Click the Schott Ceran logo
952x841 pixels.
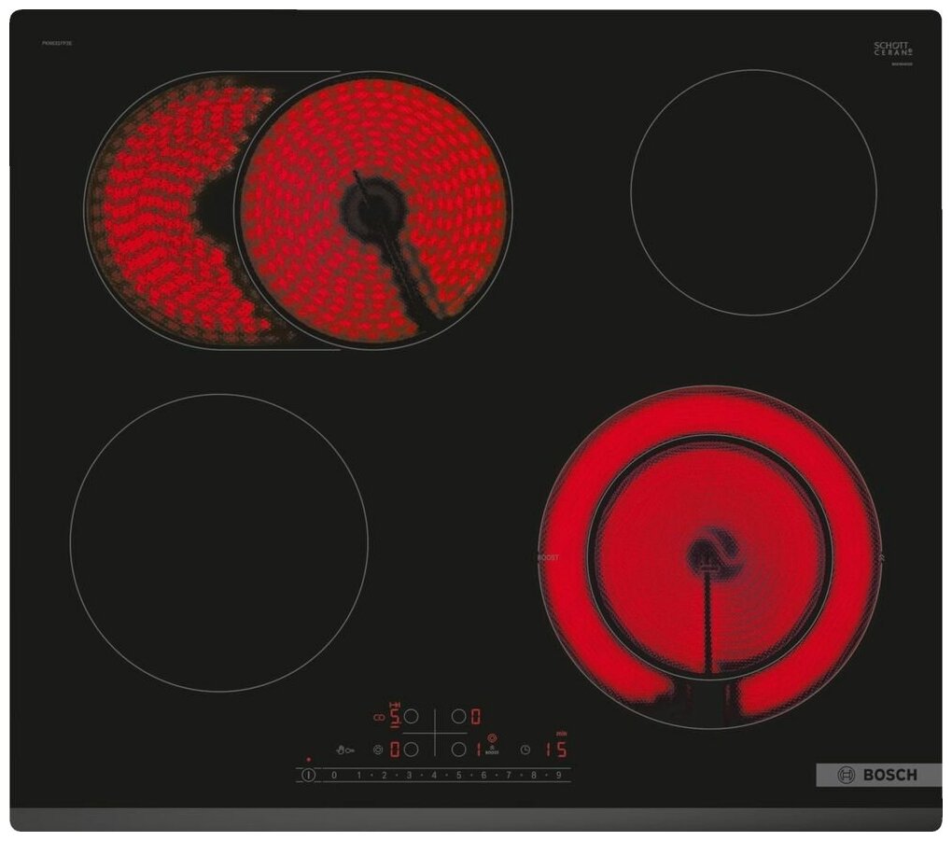[892, 49]
